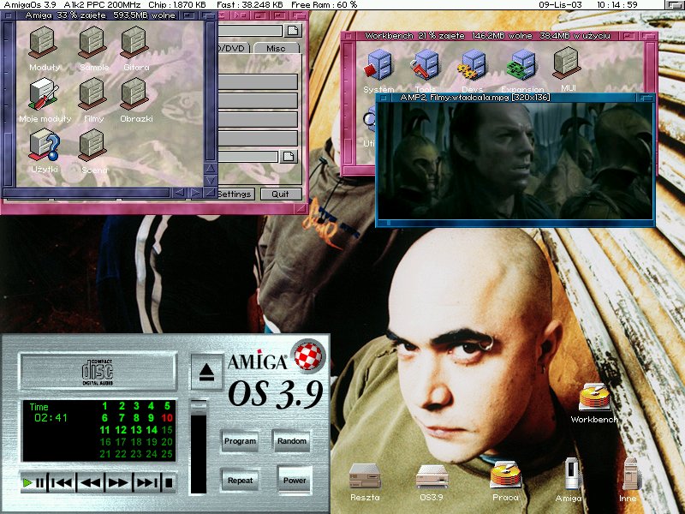The width and height of the screenshot is (685, 514).
Task: Click the Free Ram 60% readout
Action: [x=325, y=5]
